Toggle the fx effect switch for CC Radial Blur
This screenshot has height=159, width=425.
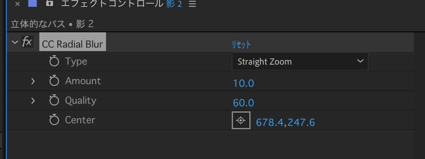click(x=27, y=42)
